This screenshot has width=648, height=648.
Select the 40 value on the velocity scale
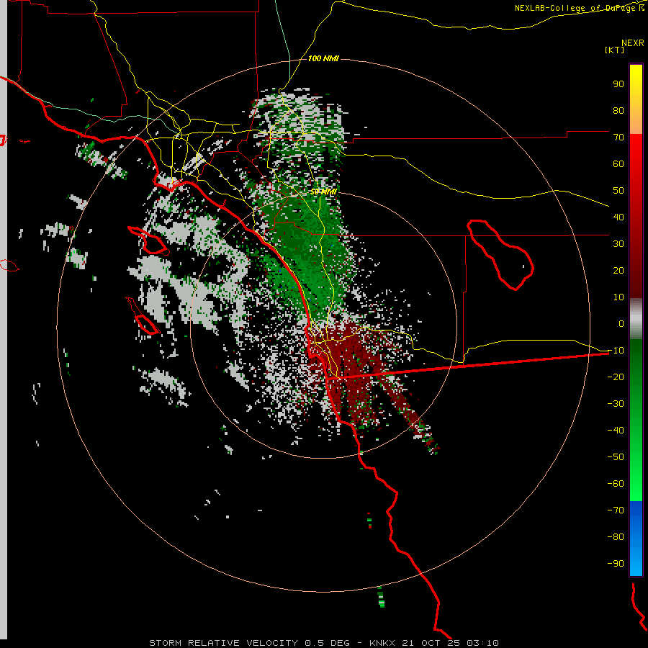618,217
